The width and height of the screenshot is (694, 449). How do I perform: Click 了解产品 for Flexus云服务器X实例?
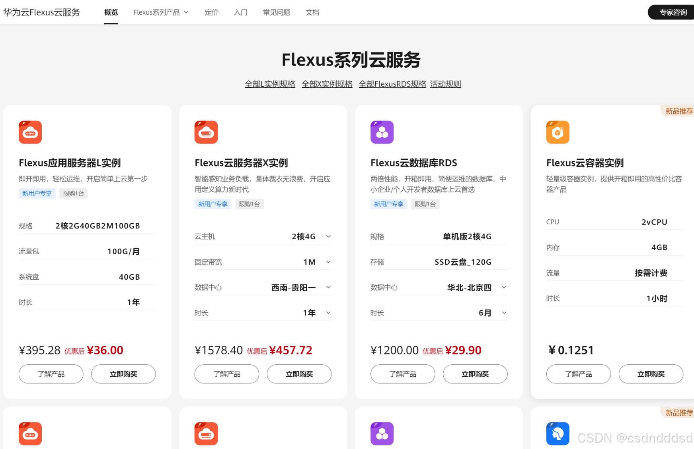[227, 374]
